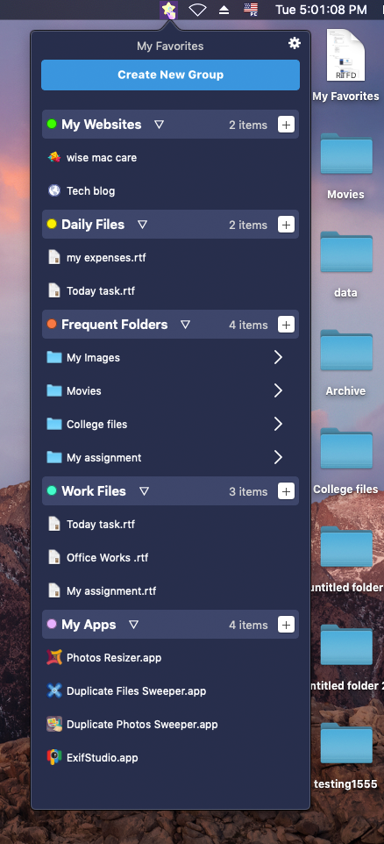Image resolution: width=384 pixels, height=844 pixels.
Task: Click the Create New Group button
Action: point(170,75)
